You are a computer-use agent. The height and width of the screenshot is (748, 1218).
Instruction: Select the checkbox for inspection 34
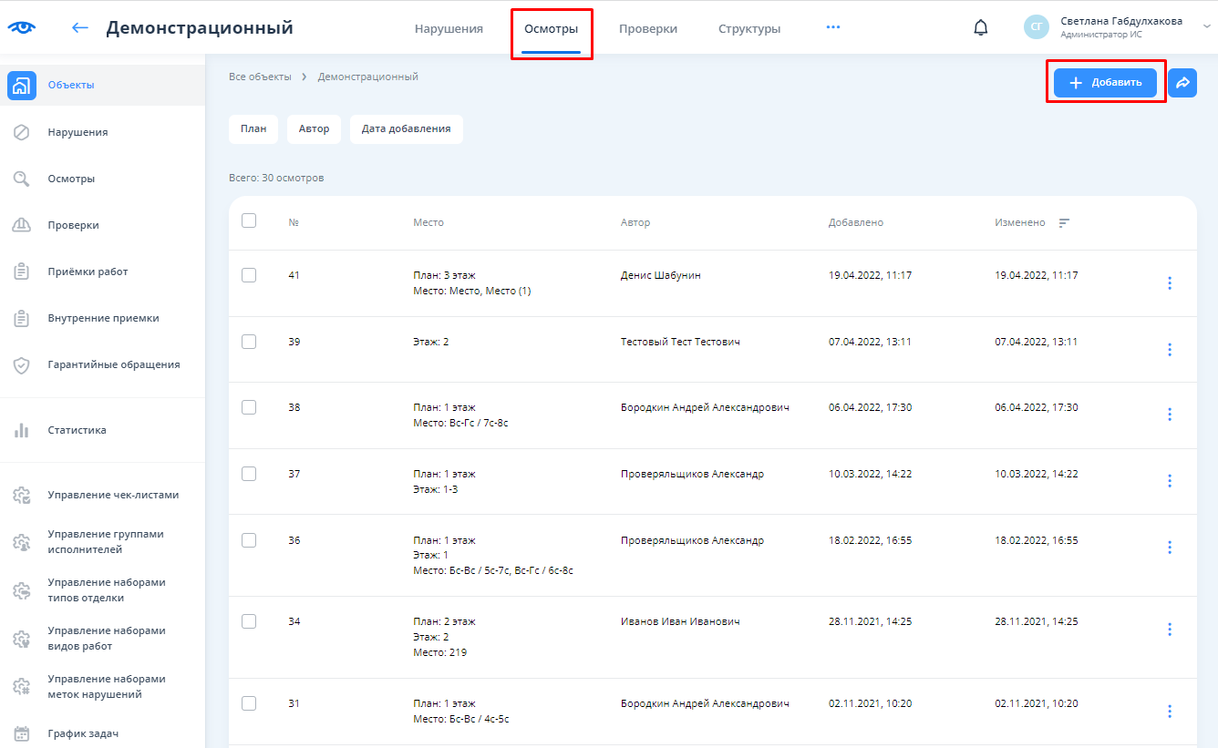point(249,621)
